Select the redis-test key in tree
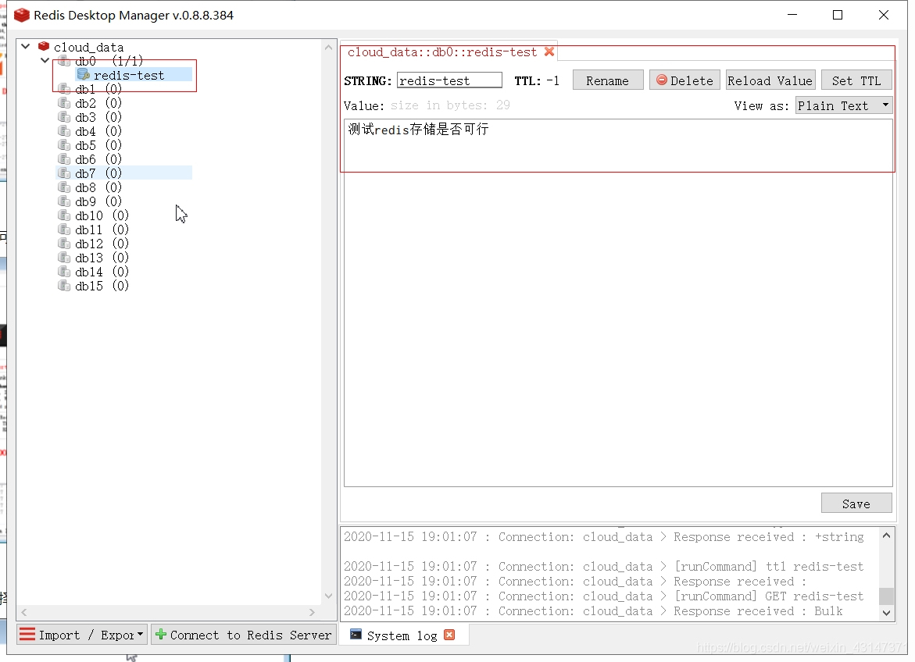 (x=129, y=75)
